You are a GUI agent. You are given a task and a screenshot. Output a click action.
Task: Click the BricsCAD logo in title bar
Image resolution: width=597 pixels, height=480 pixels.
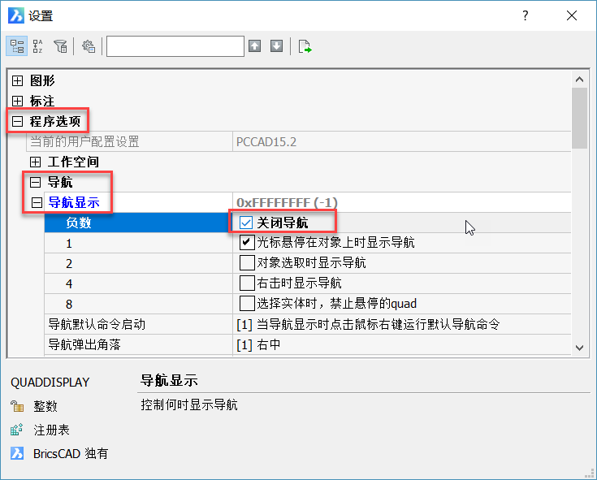[15, 15]
